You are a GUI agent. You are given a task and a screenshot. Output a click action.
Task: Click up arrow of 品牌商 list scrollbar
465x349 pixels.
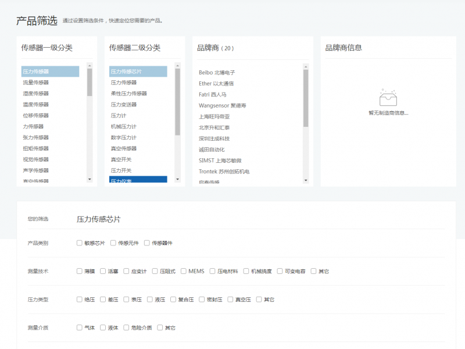click(306, 66)
